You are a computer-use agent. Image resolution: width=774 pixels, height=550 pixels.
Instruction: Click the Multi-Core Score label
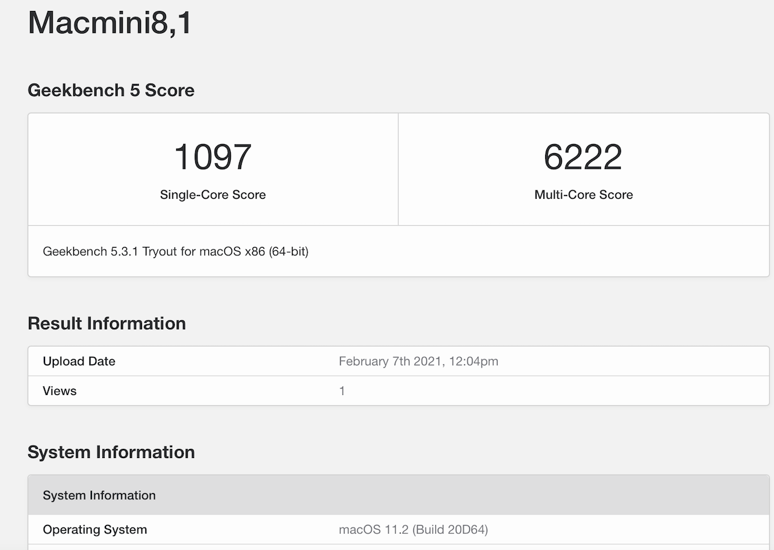584,195
